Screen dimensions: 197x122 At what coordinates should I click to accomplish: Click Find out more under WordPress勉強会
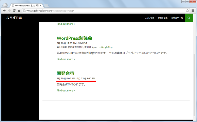click(x=66, y=59)
